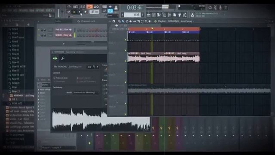Click the NONO..t Song channel button
The height and width of the screenshot is (155, 275).
[63, 35]
